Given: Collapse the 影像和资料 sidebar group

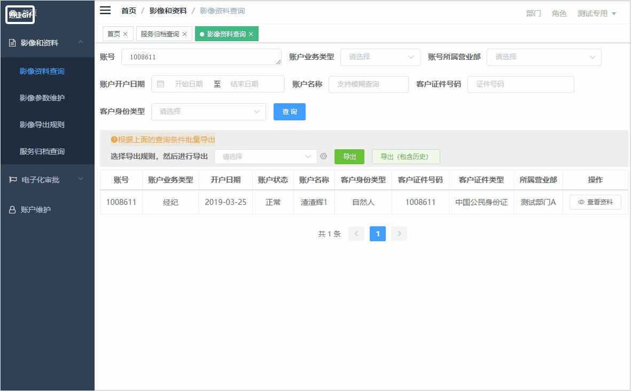Looking at the screenshot, I should 81,42.
